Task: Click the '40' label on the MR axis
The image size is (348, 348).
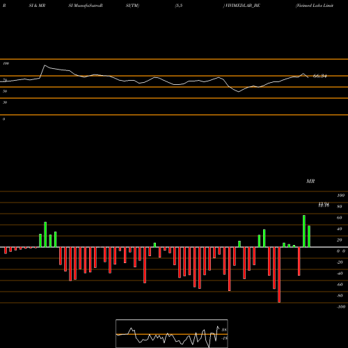Action: coord(340,229)
